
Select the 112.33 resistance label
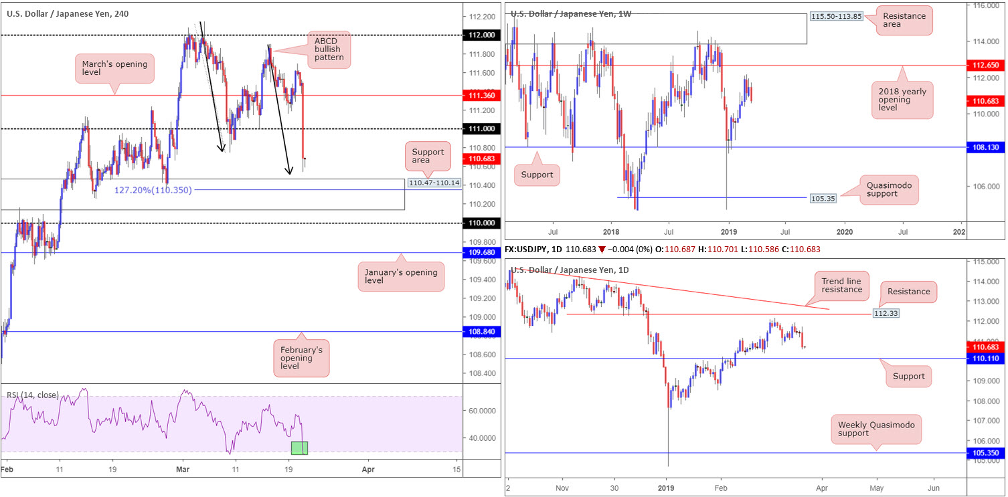click(x=887, y=312)
